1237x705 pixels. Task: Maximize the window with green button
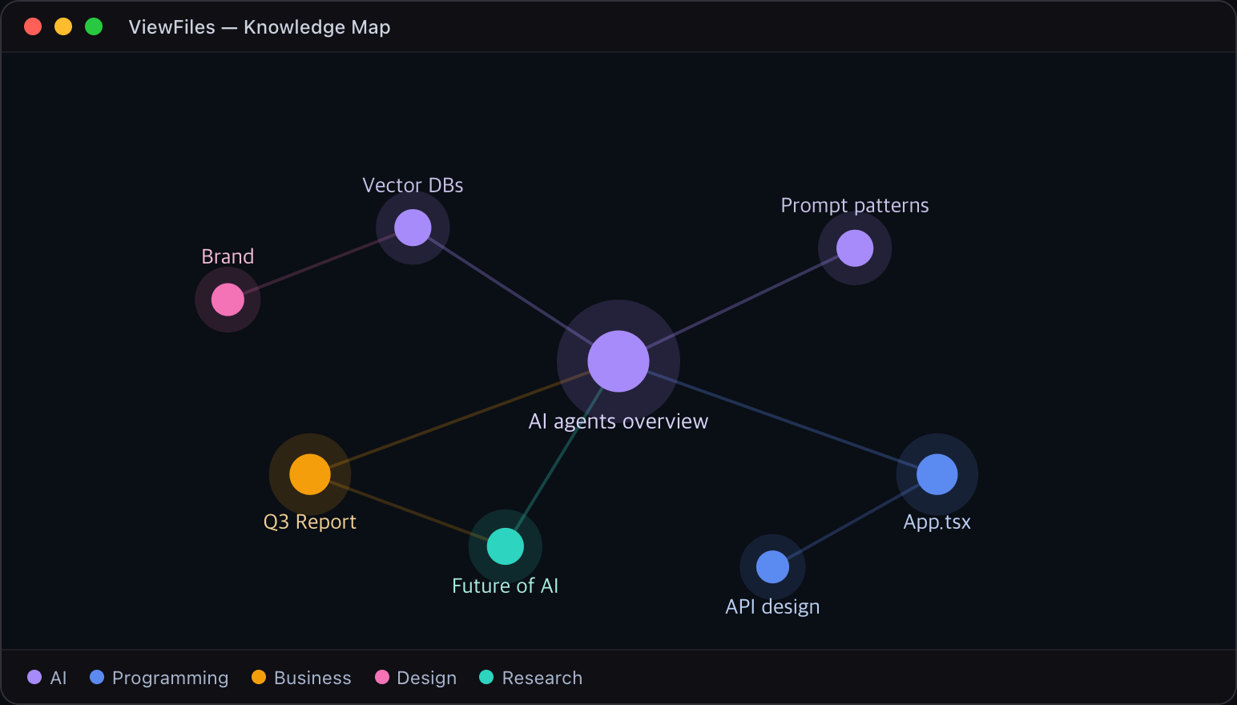(x=94, y=26)
